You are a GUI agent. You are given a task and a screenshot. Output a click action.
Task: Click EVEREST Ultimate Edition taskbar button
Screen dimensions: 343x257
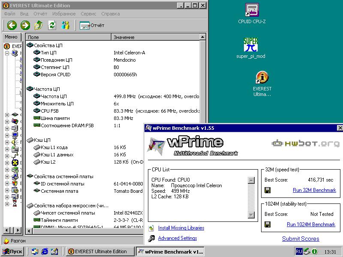tap(100, 251)
